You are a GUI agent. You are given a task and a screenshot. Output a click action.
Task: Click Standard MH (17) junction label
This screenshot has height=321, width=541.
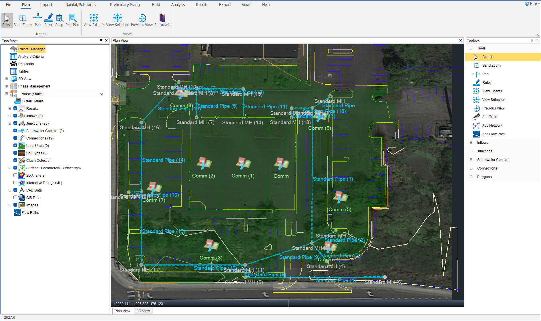coord(140,270)
